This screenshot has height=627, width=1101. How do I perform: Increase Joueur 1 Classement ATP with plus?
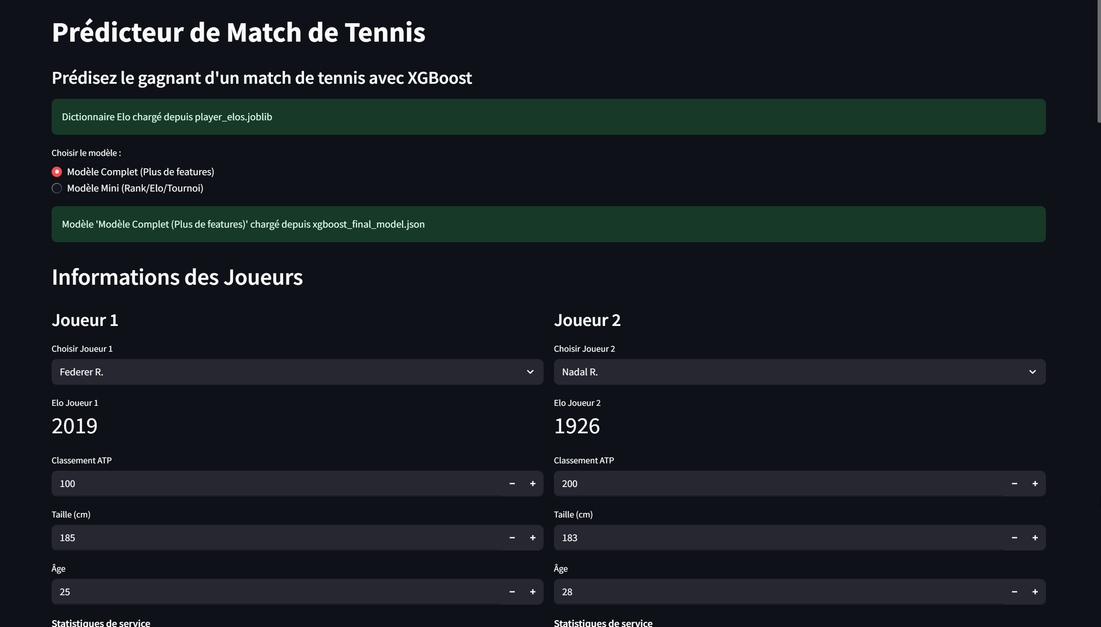532,484
